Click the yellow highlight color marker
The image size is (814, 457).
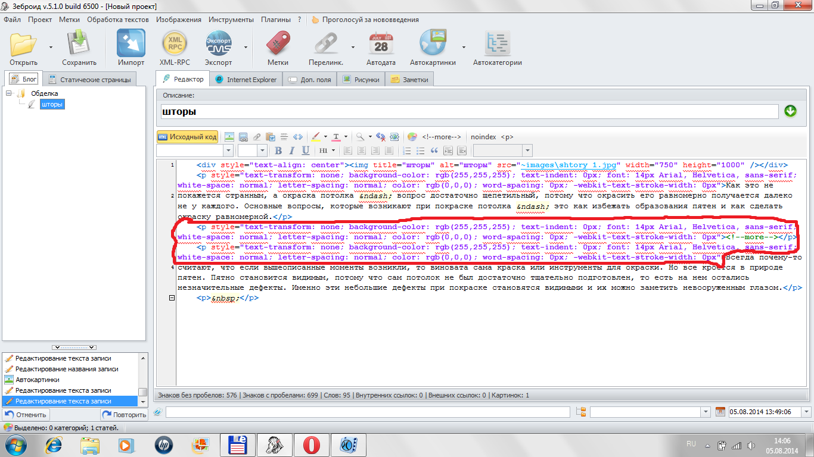coord(316,137)
